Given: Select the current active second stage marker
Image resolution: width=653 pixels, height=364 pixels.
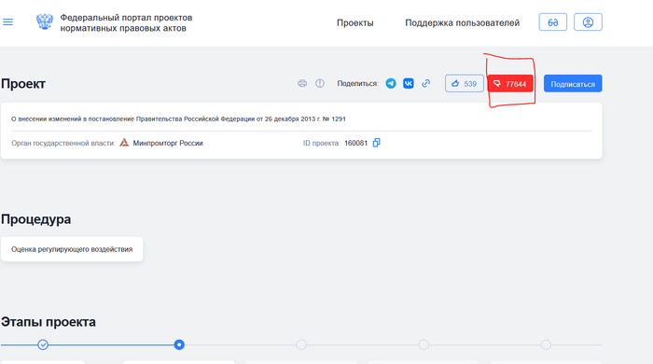Looking at the screenshot, I should (179, 344).
